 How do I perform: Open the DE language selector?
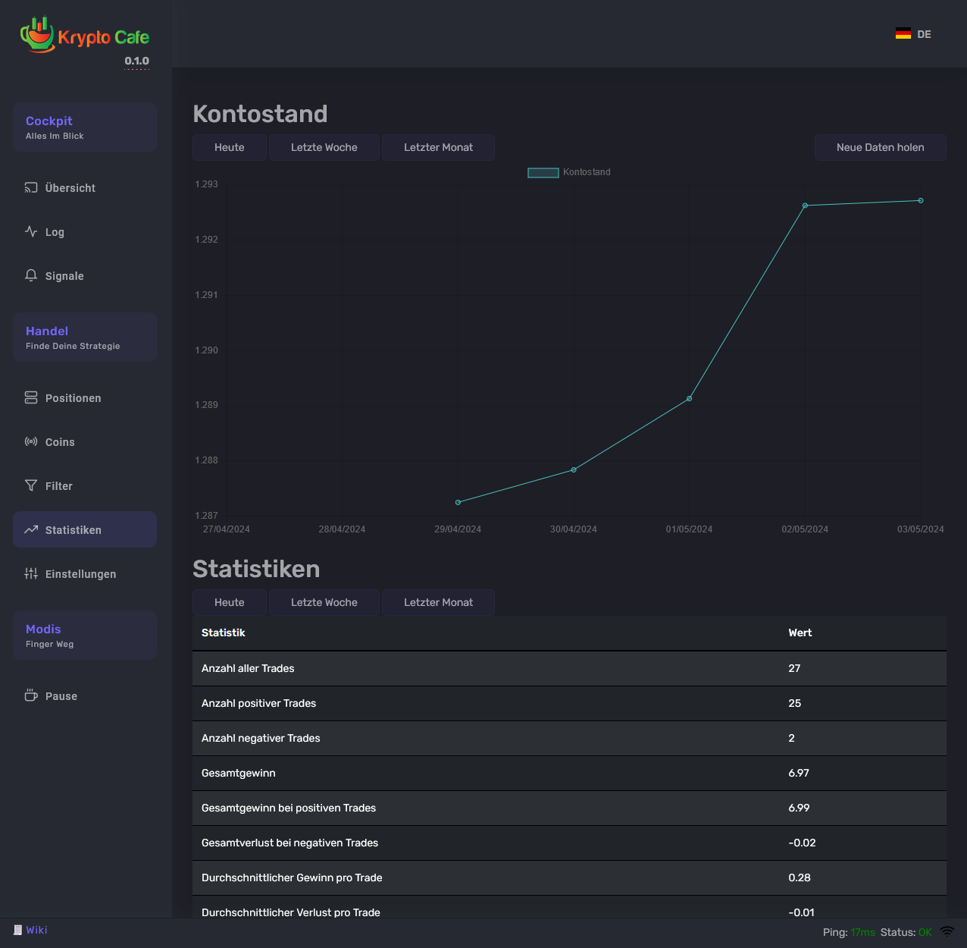[x=913, y=34]
